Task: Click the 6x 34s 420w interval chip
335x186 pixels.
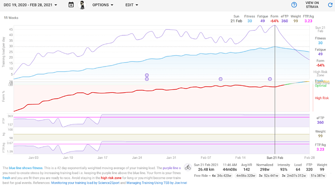Action: pyautogui.click(x=222, y=176)
